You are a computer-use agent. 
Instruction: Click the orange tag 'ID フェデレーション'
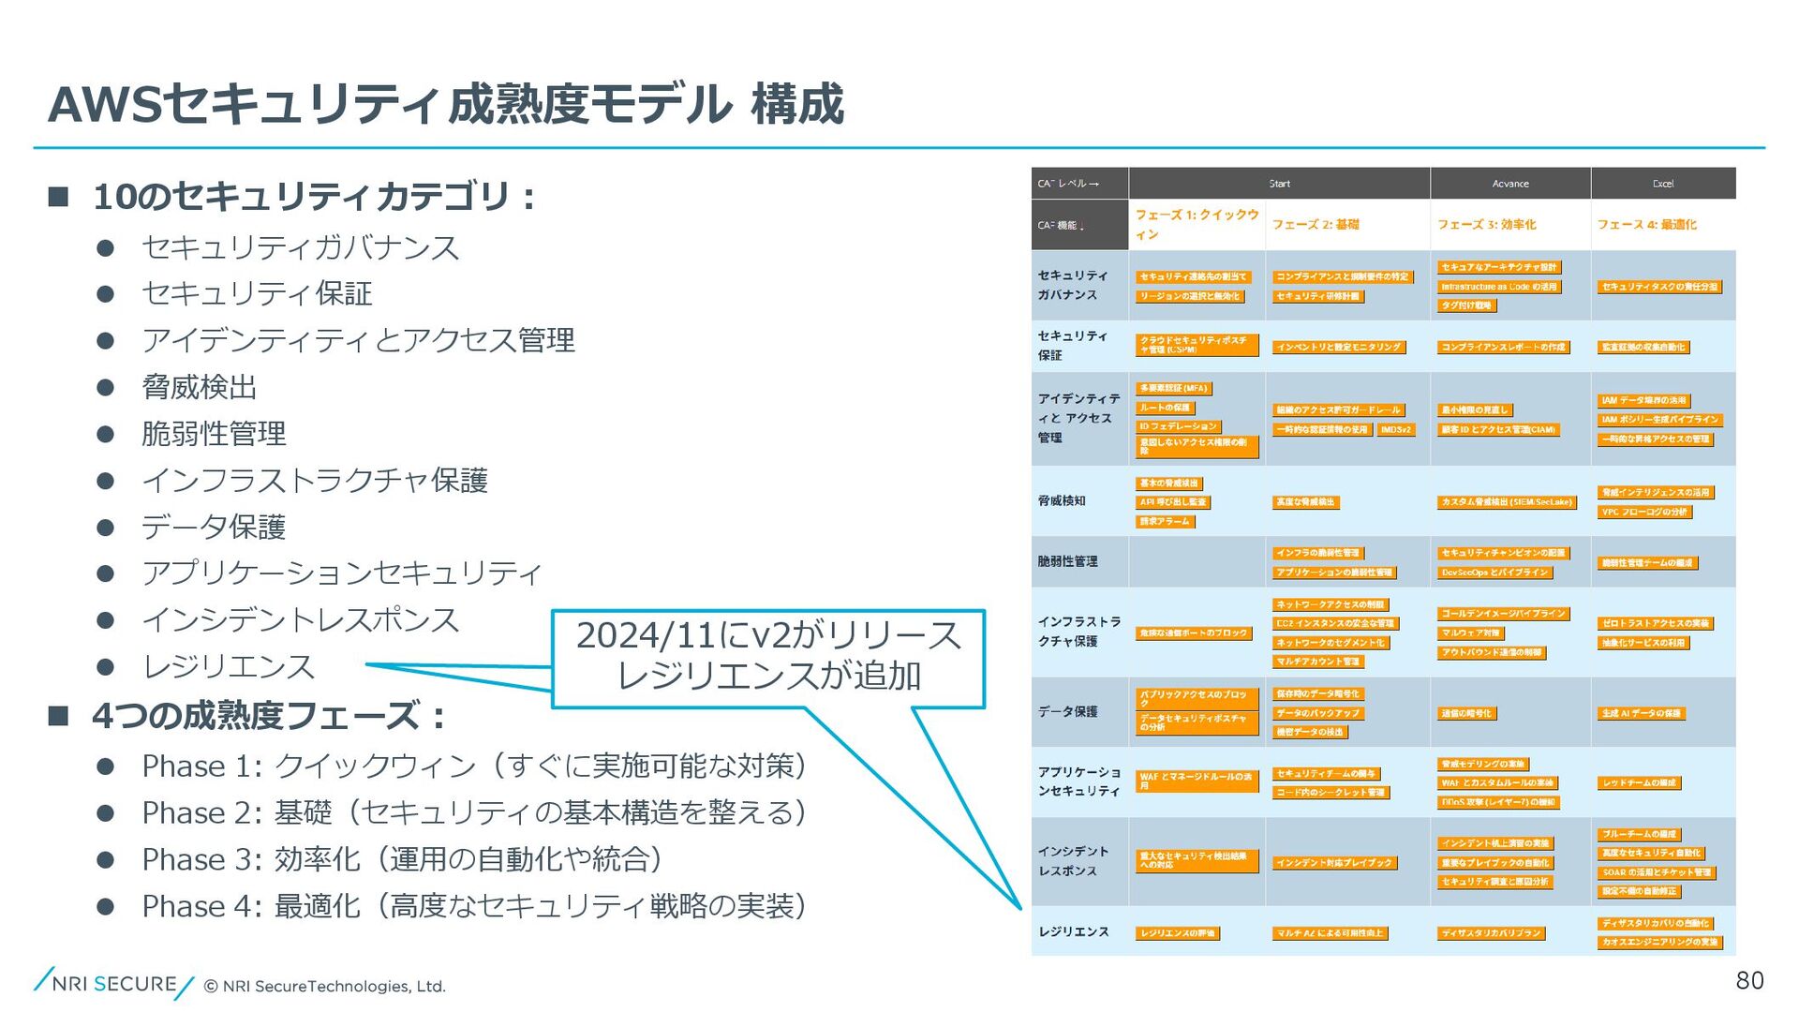point(1178,427)
